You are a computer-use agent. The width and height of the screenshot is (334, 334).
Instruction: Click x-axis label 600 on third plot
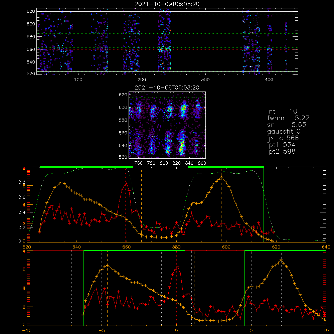coord(226,247)
